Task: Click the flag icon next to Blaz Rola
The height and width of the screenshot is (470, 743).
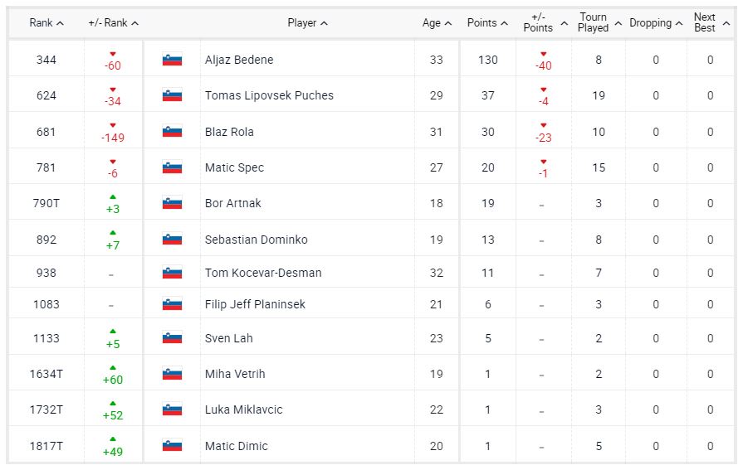Action: click(172, 132)
